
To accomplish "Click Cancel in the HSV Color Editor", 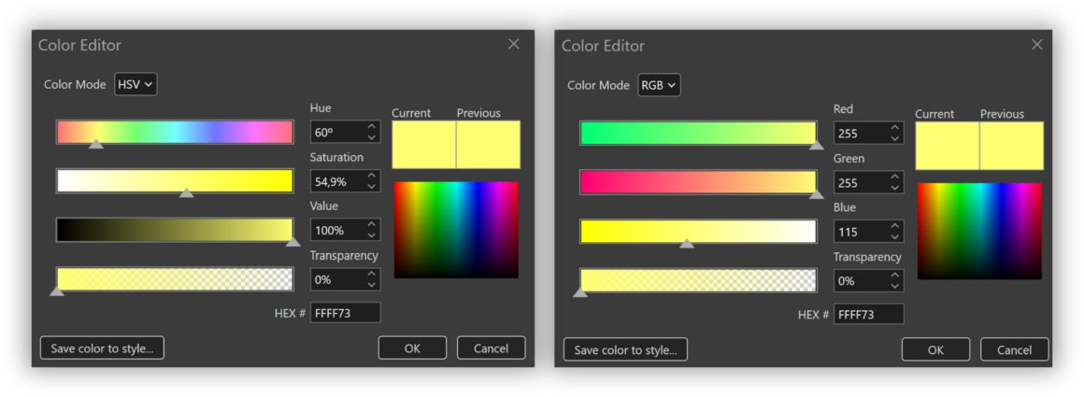I will (491, 347).
